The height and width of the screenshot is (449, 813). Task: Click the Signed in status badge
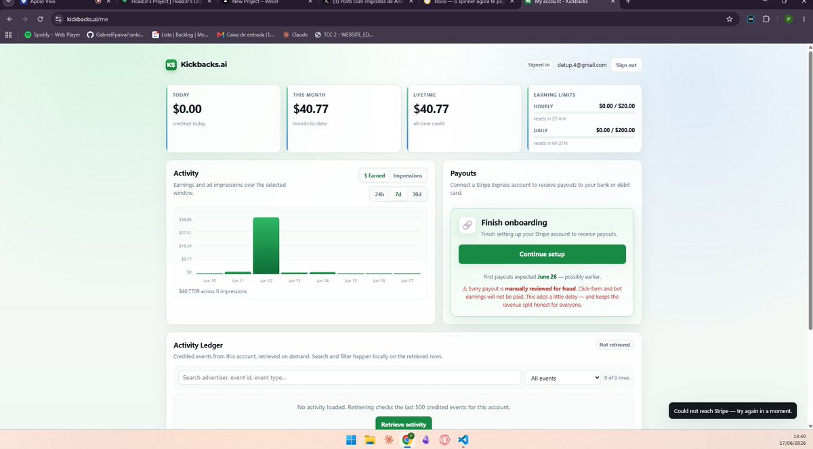click(539, 65)
